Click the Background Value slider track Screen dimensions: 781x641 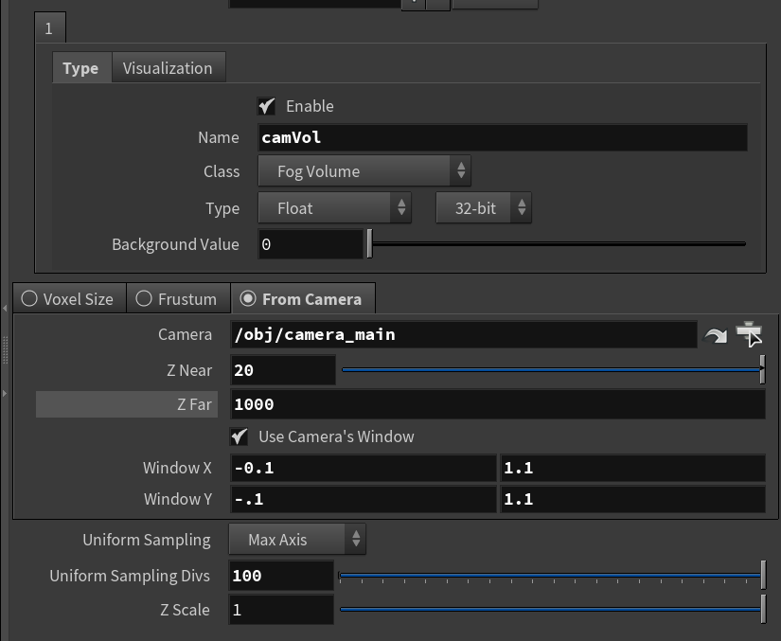(x=557, y=244)
